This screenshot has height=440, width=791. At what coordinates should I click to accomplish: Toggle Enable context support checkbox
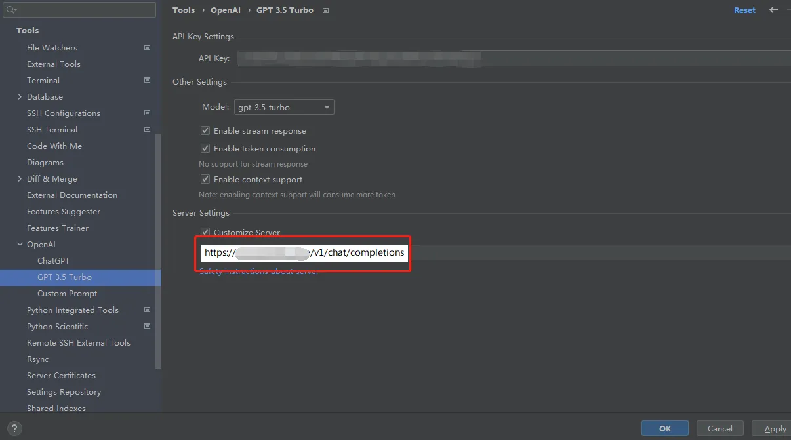click(x=205, y=179)
